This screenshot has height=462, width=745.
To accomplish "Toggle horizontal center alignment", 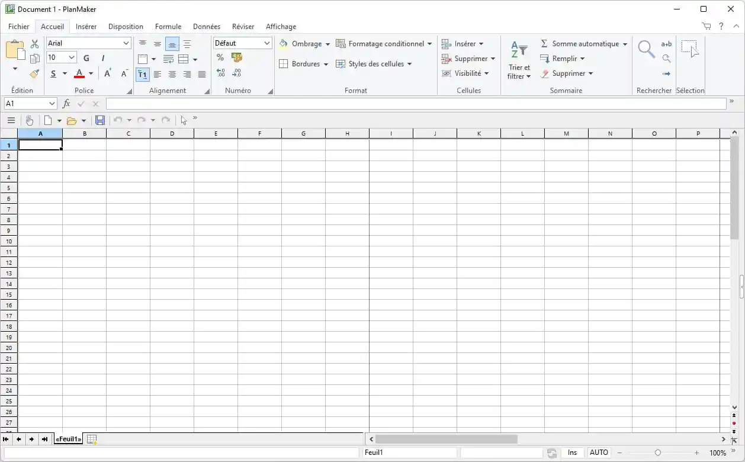I will click(172, 74).
